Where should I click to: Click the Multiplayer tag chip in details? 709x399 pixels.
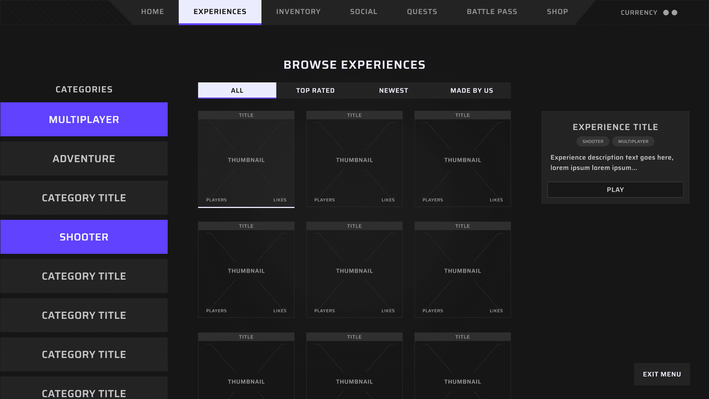tap(633, 141)
